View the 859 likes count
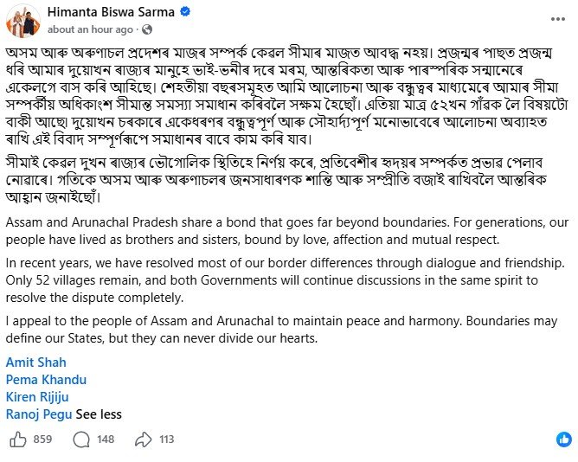 42,440
